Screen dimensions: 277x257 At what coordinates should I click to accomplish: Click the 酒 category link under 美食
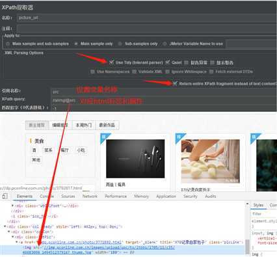34,150
